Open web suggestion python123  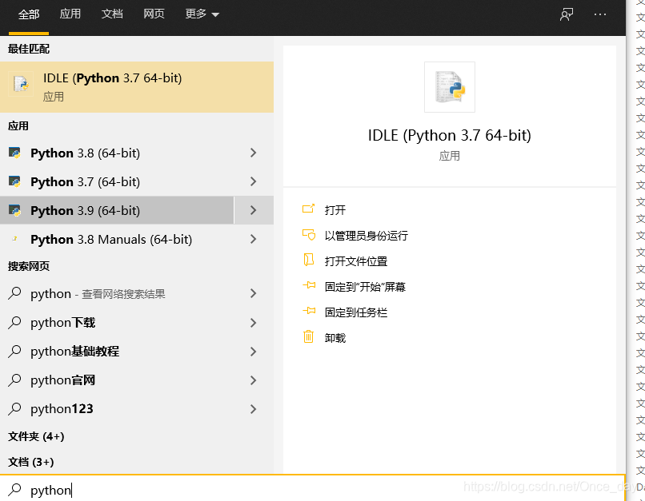pos(117,409)
